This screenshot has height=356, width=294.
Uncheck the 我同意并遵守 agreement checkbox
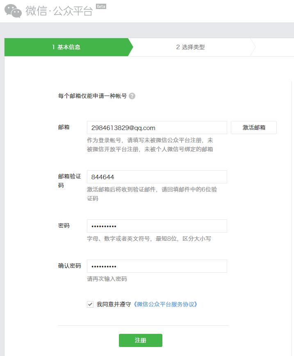(x=90, y=304)
